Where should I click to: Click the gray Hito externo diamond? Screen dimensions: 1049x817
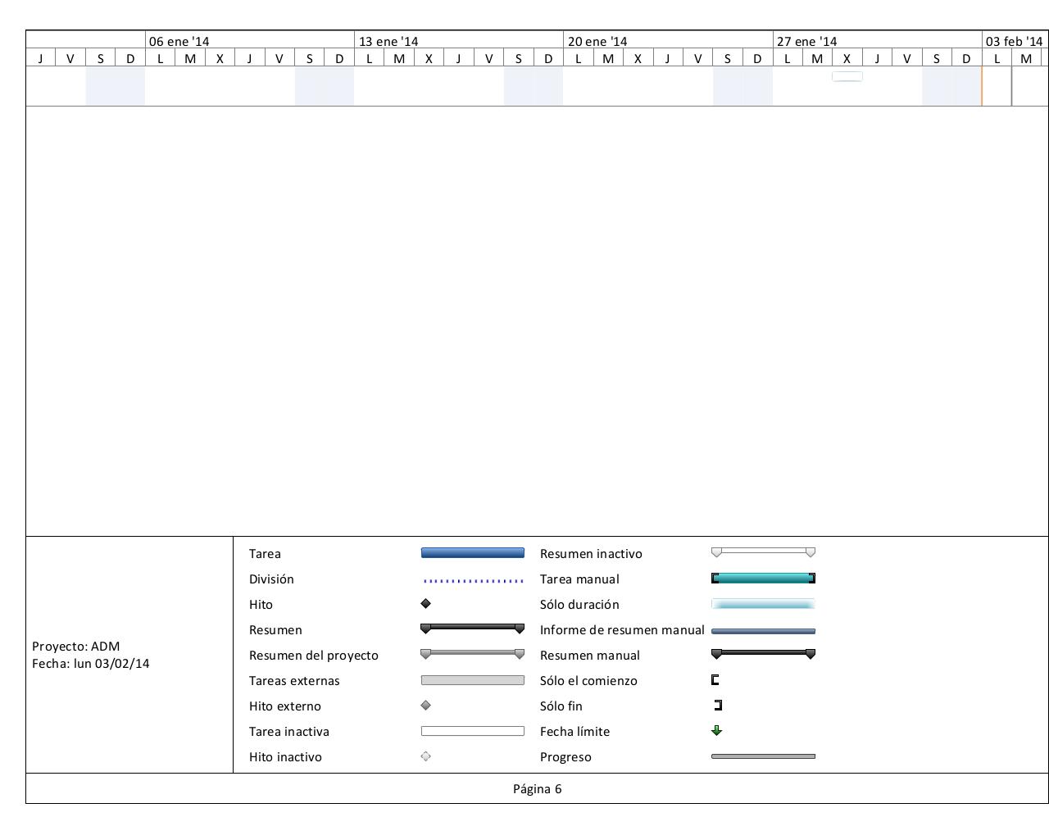pos(425,706)
